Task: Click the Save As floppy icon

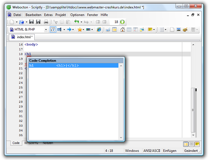Action: (38, 22)
